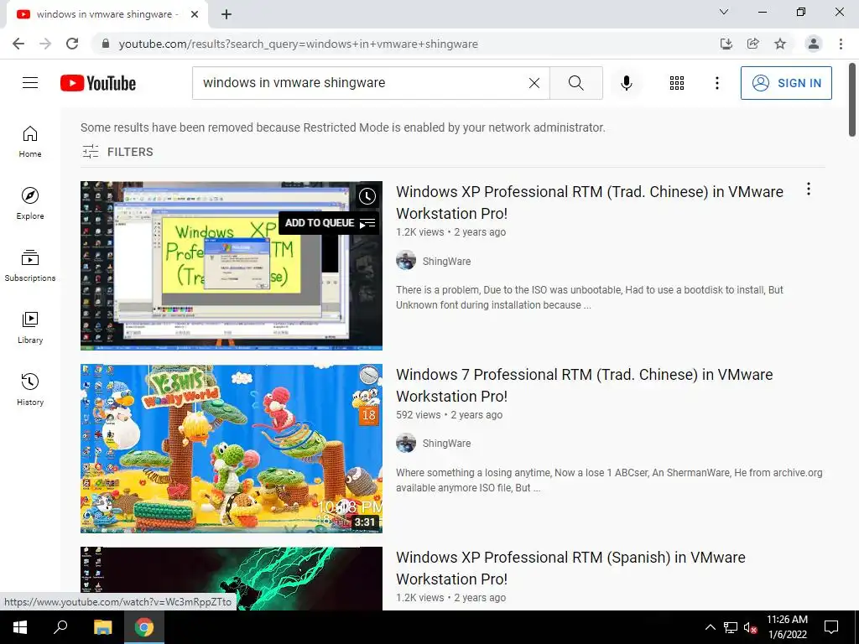Open the taskbar clock and date
This screenshot has width=859, height=644.
[x=787, y=627]
